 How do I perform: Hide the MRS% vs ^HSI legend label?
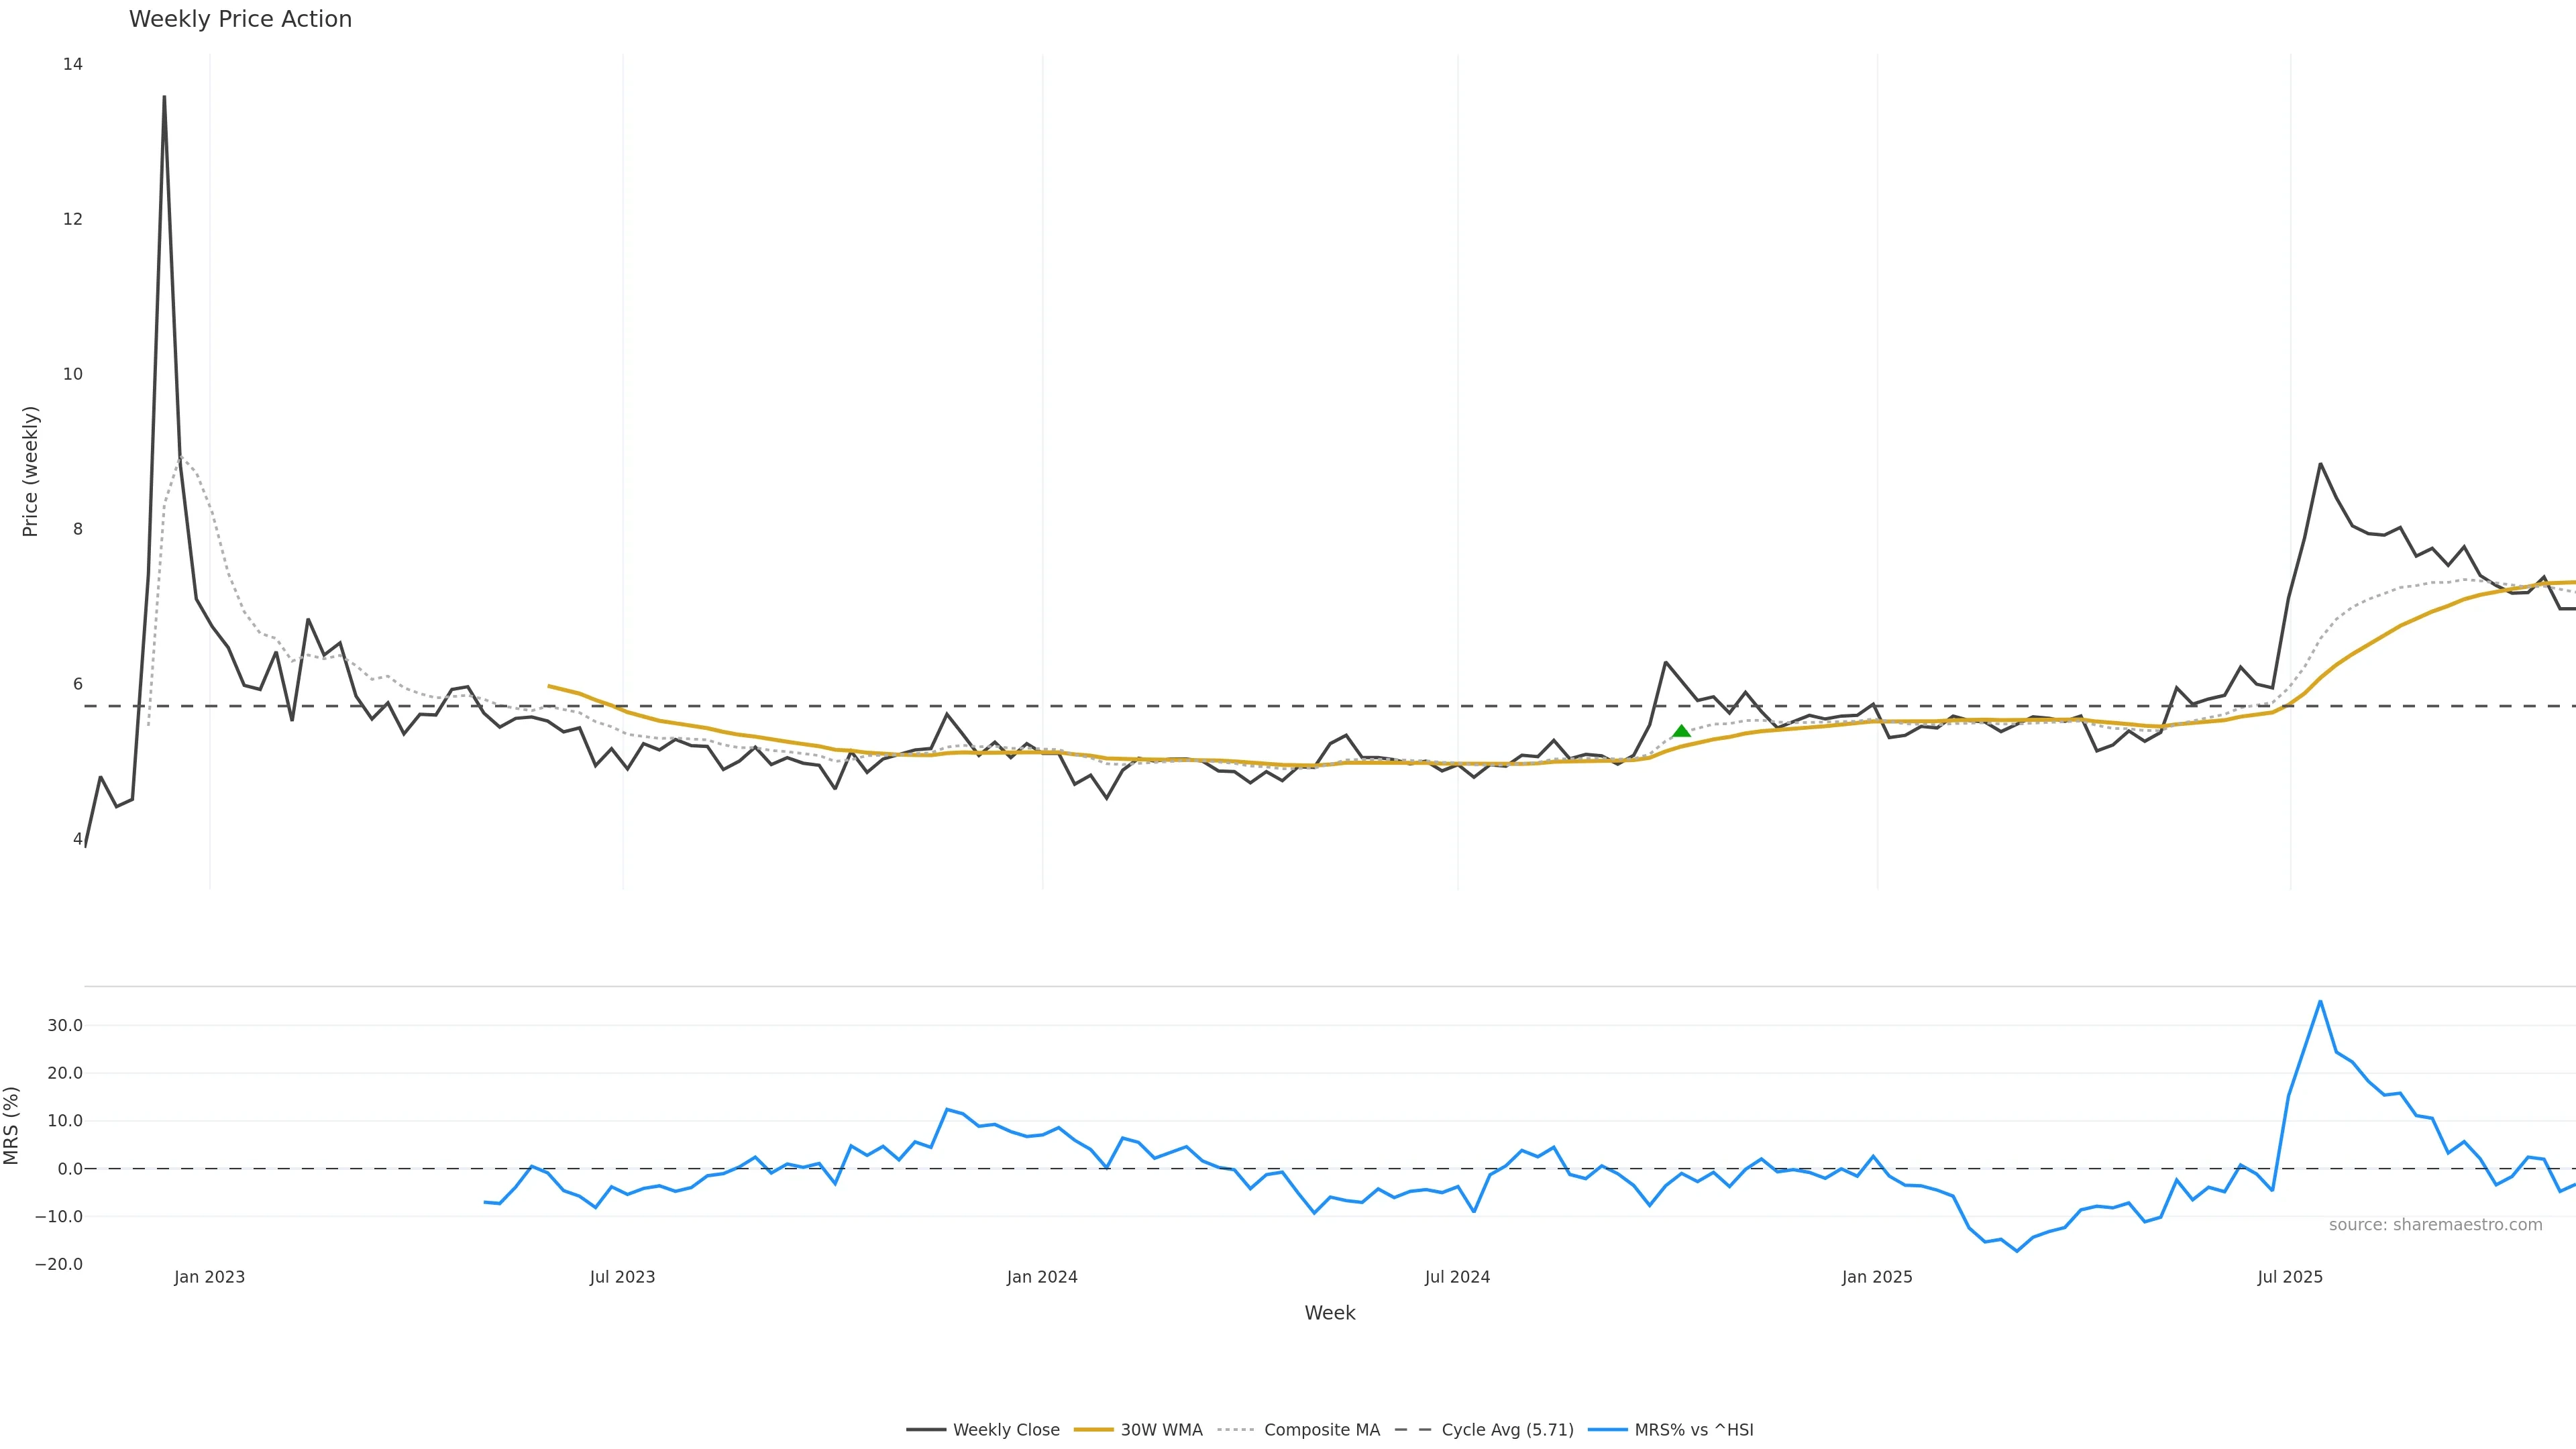pos(1693,1430)
